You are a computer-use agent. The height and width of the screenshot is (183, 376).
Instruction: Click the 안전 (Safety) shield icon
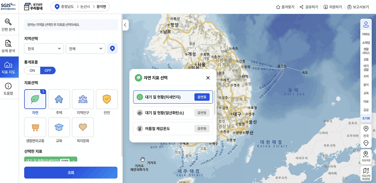click(x=107, y=99)
